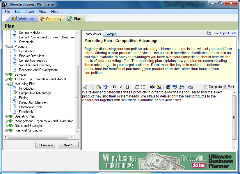The height and width of the screenshot is (174, 240).
Task: Uncheck the Print checkbox
Action: coord(225,87)
